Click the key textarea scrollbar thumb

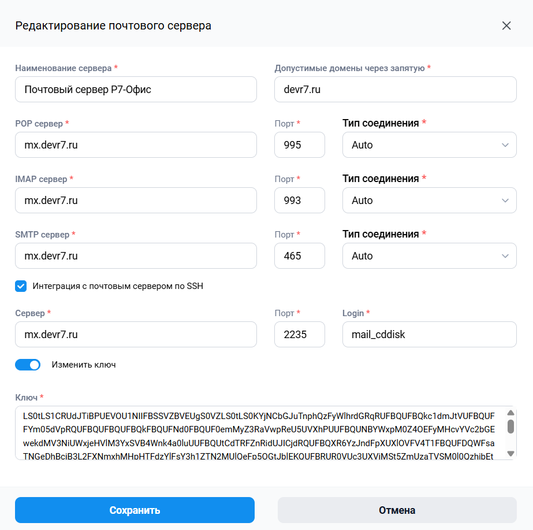coord(510,426)
